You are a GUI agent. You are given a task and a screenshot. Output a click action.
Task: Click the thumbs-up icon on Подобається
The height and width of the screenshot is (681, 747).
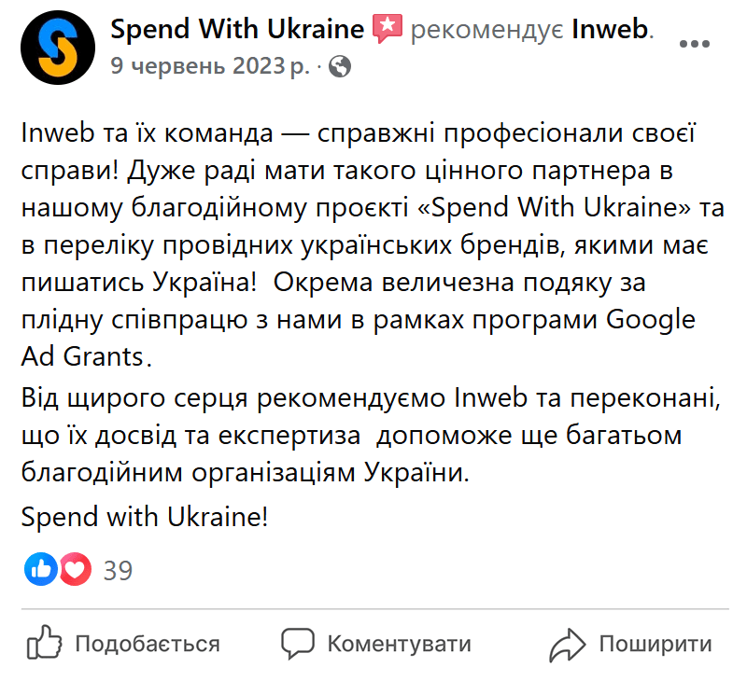[44, 643]
